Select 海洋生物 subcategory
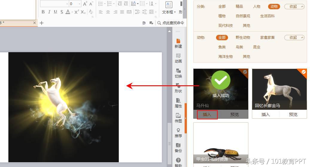 pos(225,57)
